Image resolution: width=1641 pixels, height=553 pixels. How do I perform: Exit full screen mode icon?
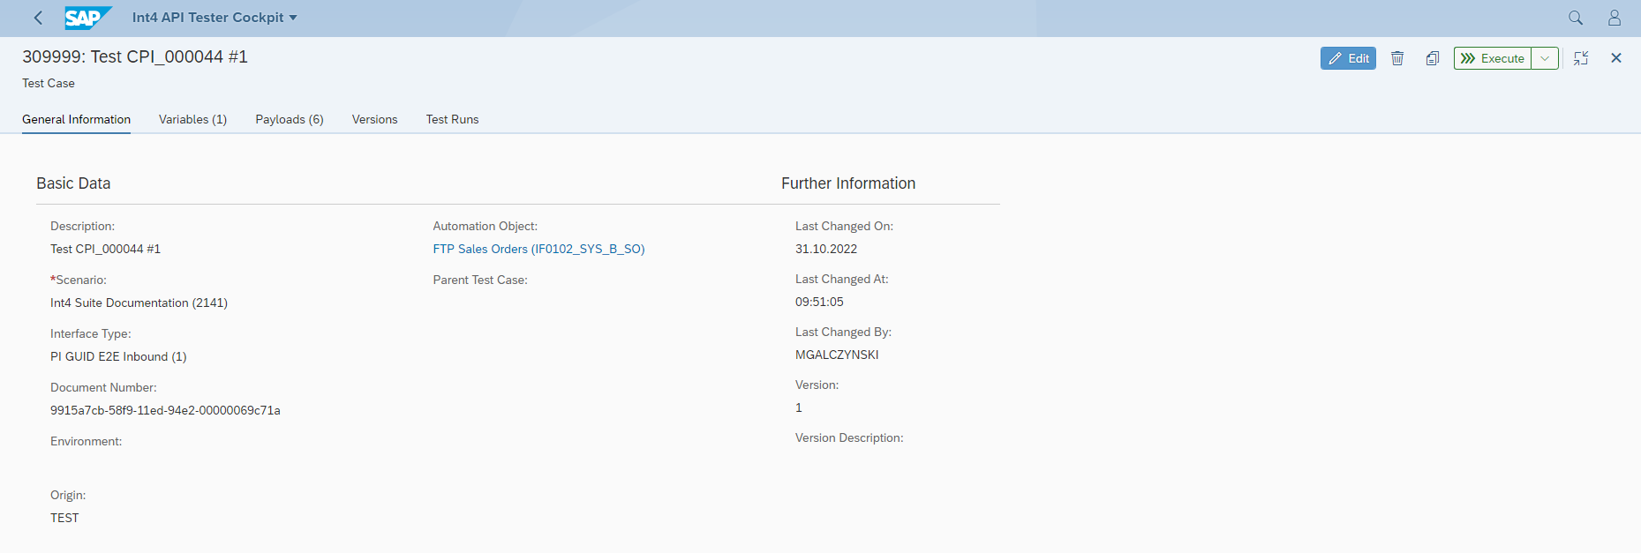pyautogui.click(x=1581, y=58)
